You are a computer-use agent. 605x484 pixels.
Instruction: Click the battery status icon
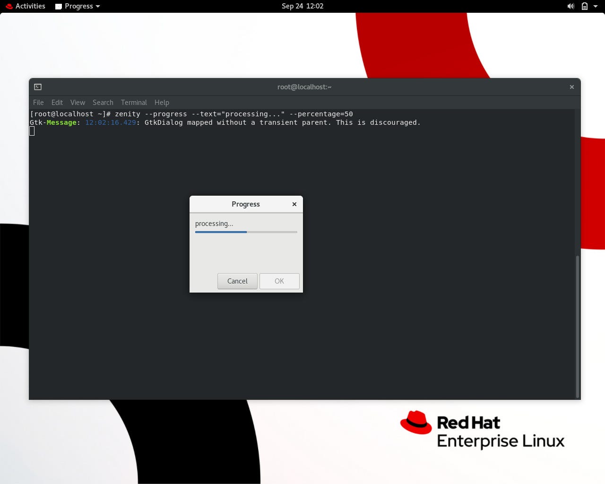coord(585,6)
